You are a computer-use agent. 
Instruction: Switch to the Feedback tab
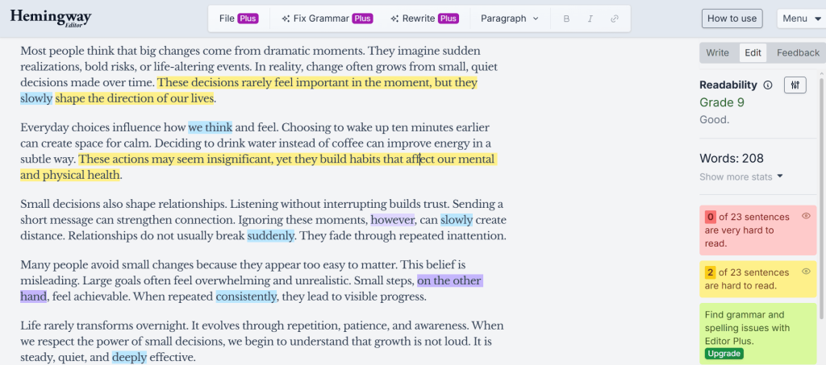798,53
